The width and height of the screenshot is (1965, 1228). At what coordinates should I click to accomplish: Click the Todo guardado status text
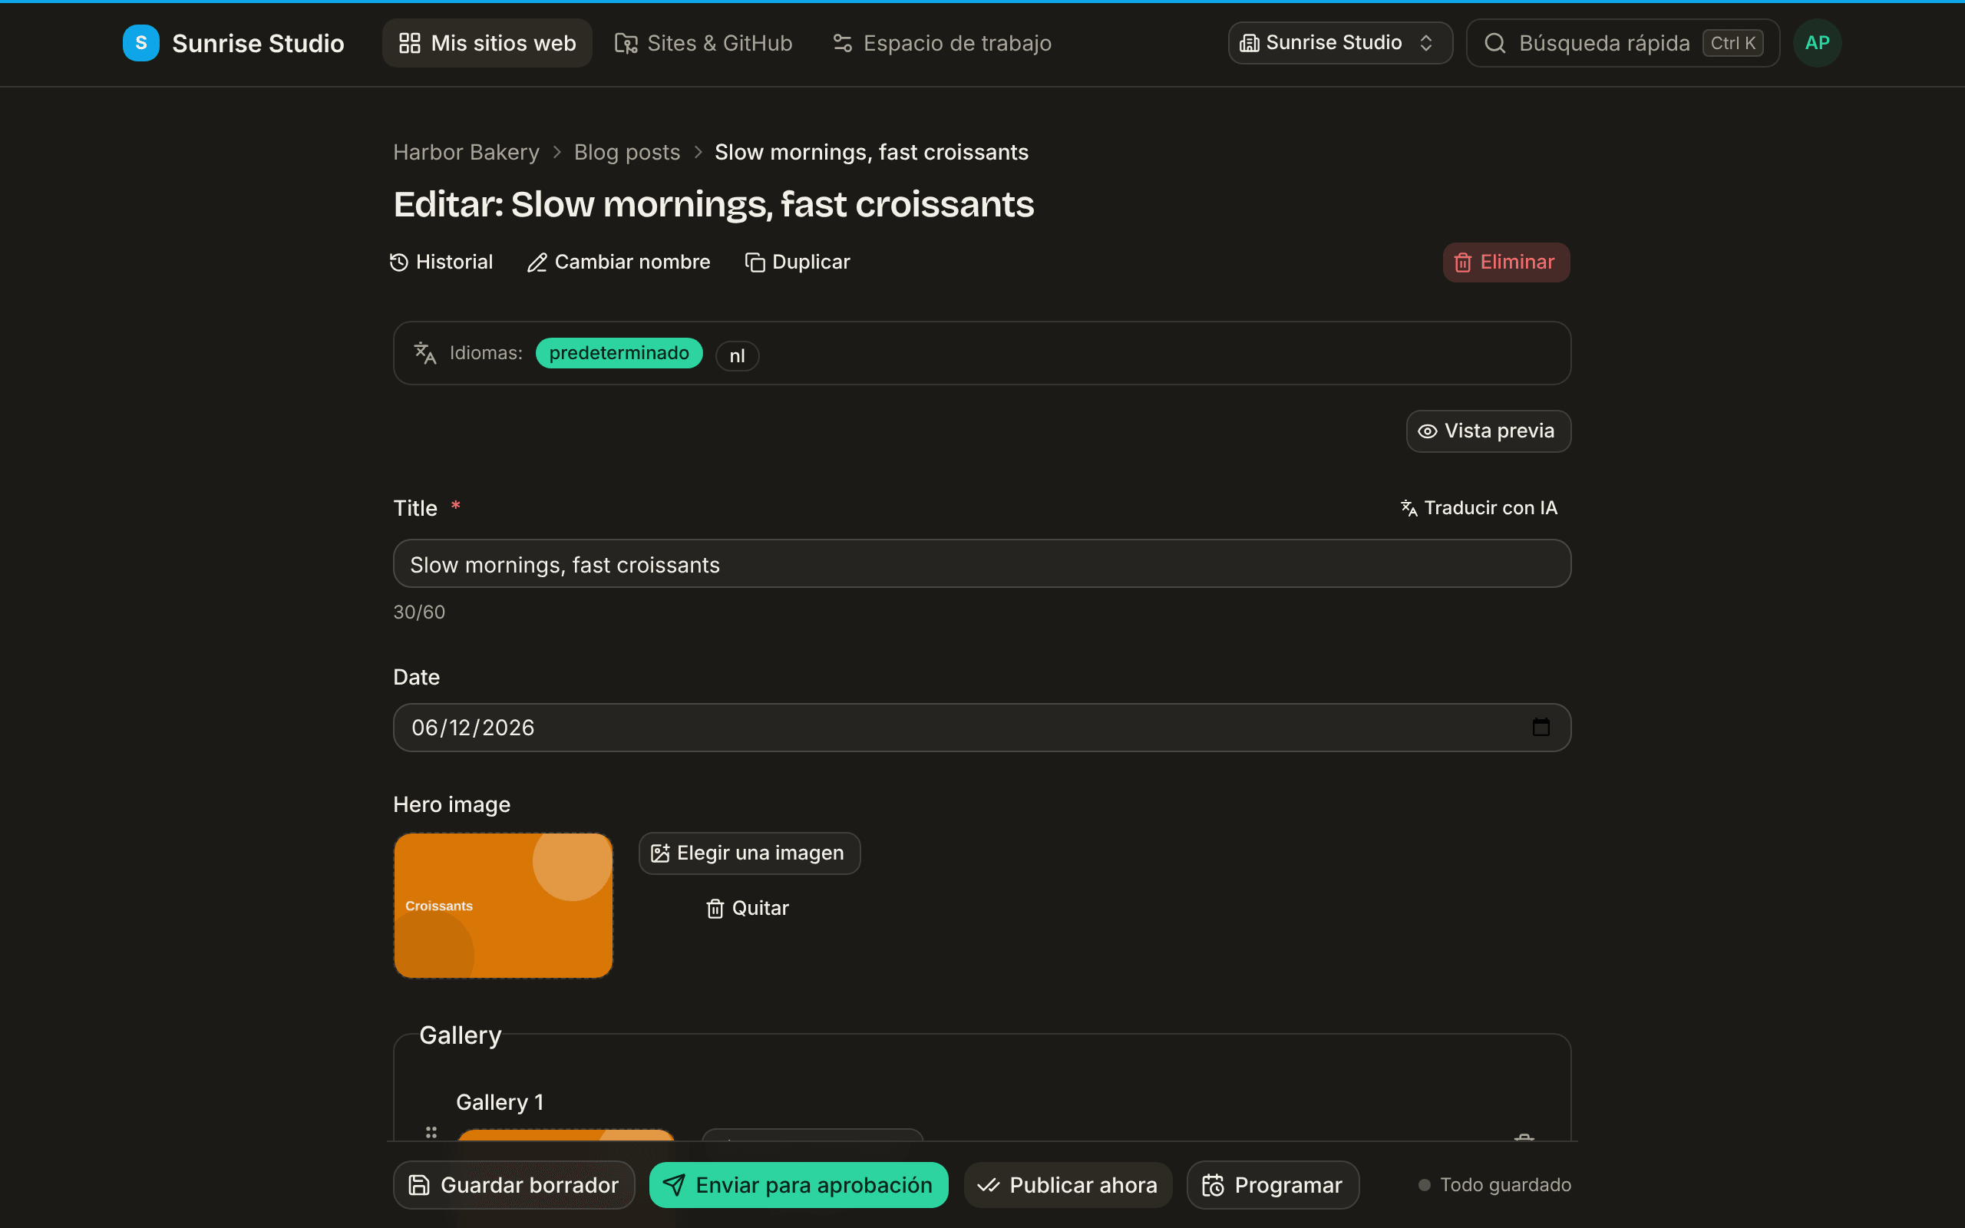pyautogui.click(x=1505, y=1185)
